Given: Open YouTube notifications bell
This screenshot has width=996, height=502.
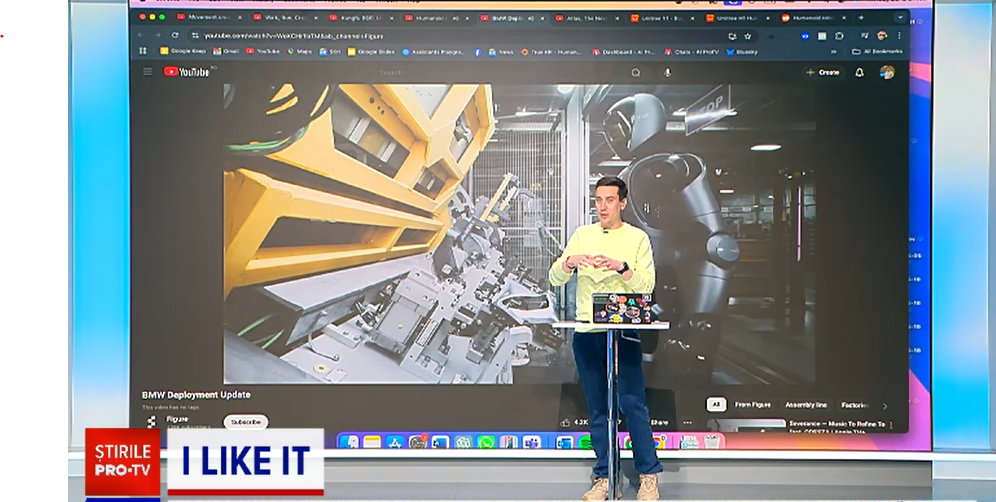Looking at the screenshot, I should pyautogui.click(x=860, y=72).
